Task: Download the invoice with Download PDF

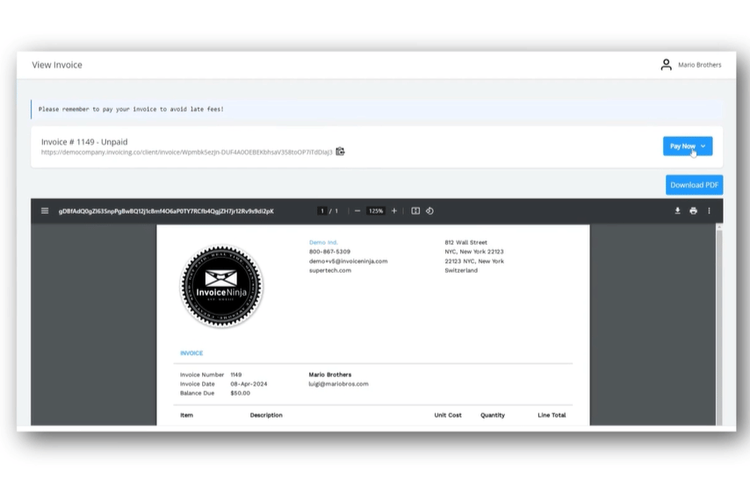Action: [694, 185]
